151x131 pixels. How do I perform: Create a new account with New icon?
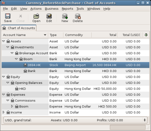[65, 16]
